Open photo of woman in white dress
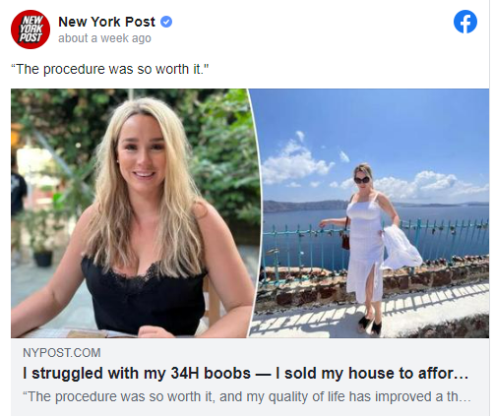The width and height of the screenshot is (494, 416). tap(371, 213)
